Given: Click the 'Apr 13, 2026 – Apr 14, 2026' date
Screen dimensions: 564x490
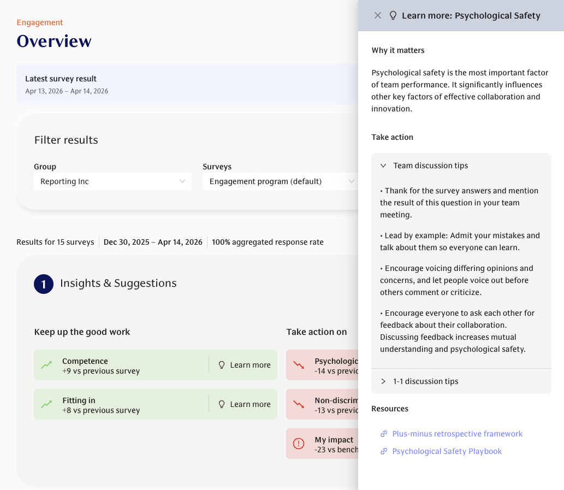Looking at the screenshot, I should 67,91.
